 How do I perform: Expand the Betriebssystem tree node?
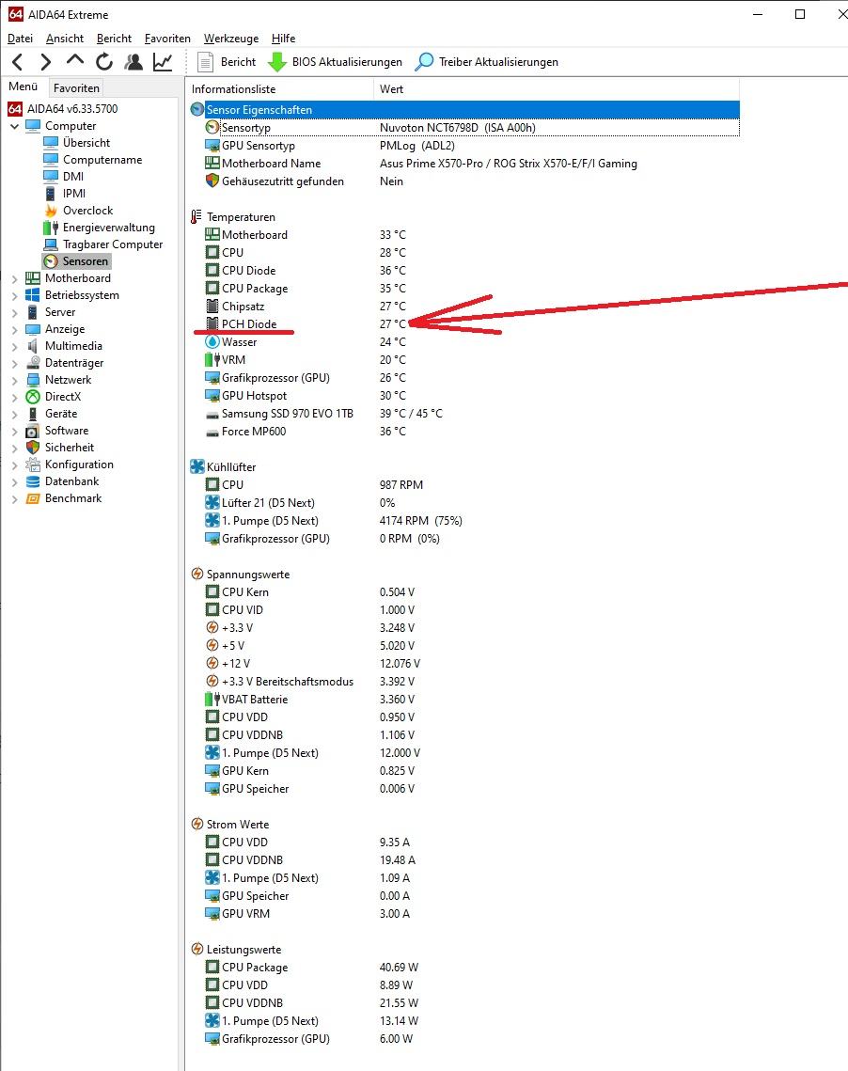tap(14, 295)
